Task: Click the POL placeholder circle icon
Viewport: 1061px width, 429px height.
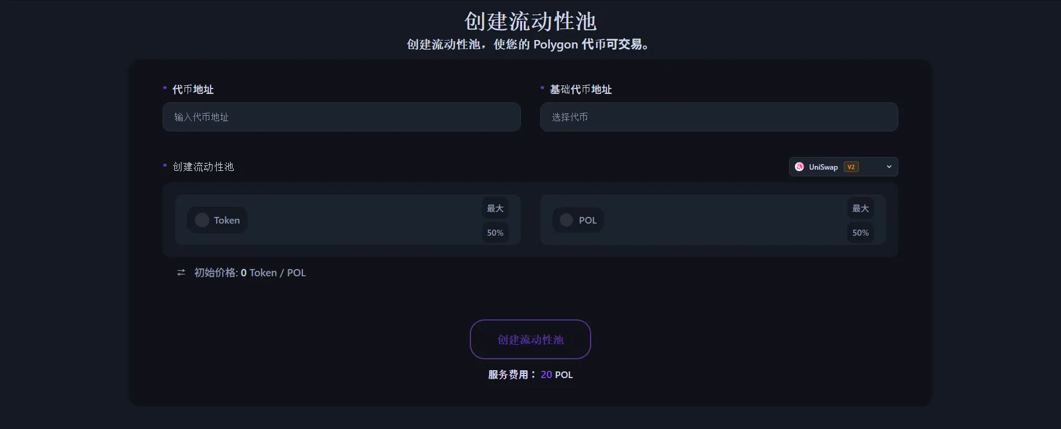Action: coord(566,220)
